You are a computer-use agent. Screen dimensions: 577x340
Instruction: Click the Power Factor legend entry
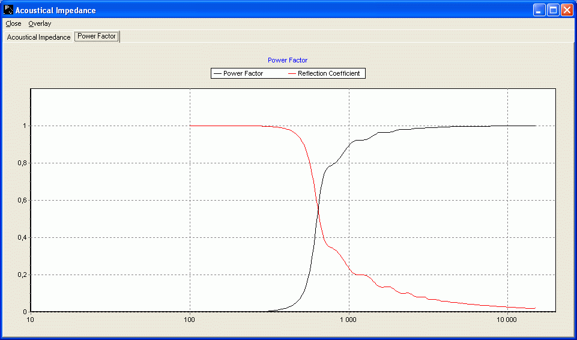(x=238, y=73)
